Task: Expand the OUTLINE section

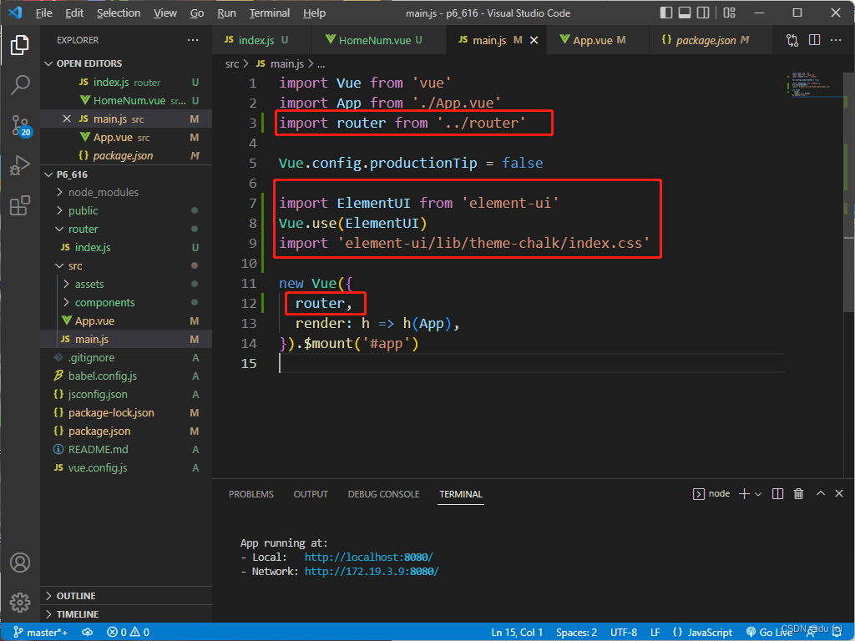Action: [75, 596]
